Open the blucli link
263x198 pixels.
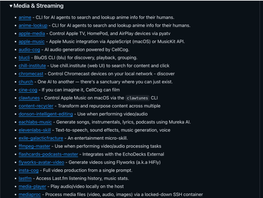tap(24, 58)
